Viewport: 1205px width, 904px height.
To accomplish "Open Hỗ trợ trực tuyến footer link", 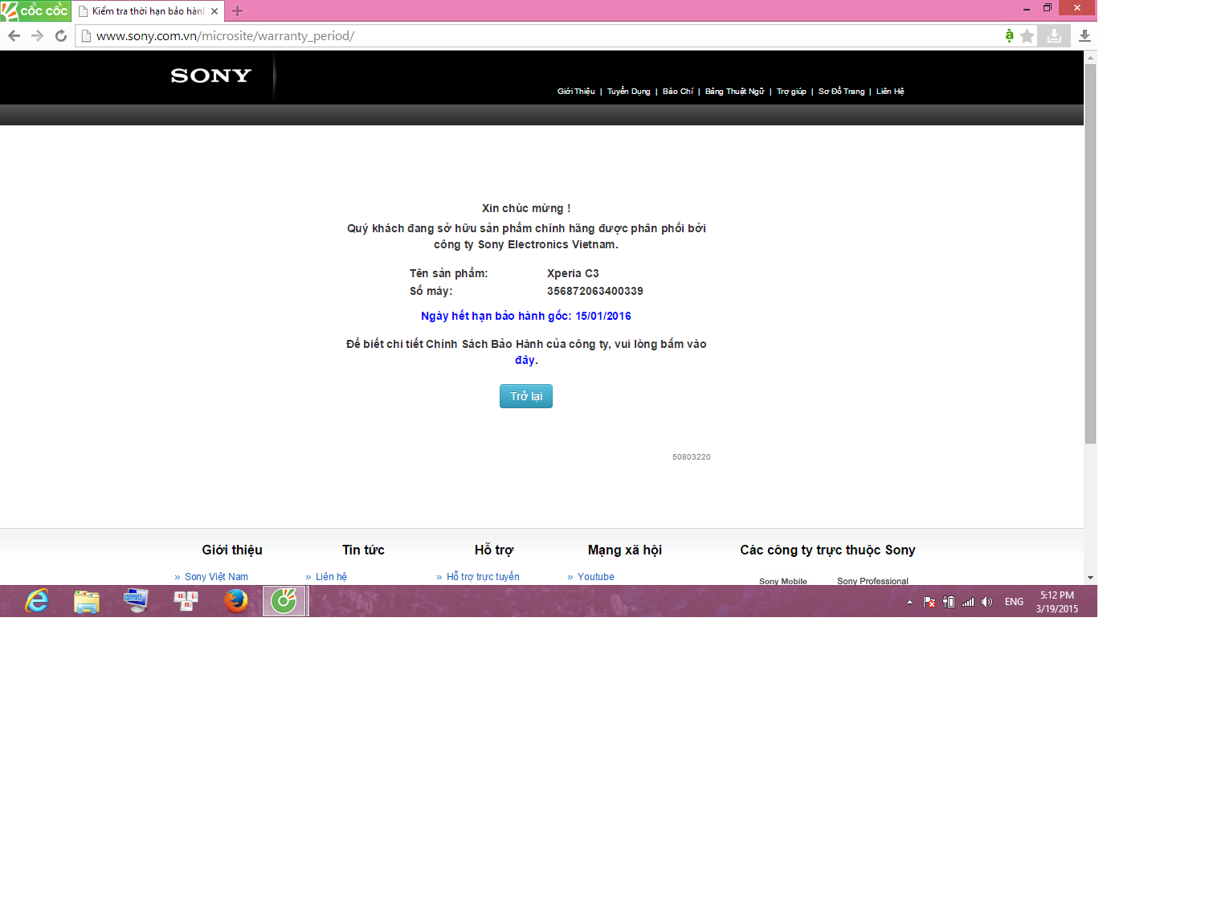I will pos(483,577).
